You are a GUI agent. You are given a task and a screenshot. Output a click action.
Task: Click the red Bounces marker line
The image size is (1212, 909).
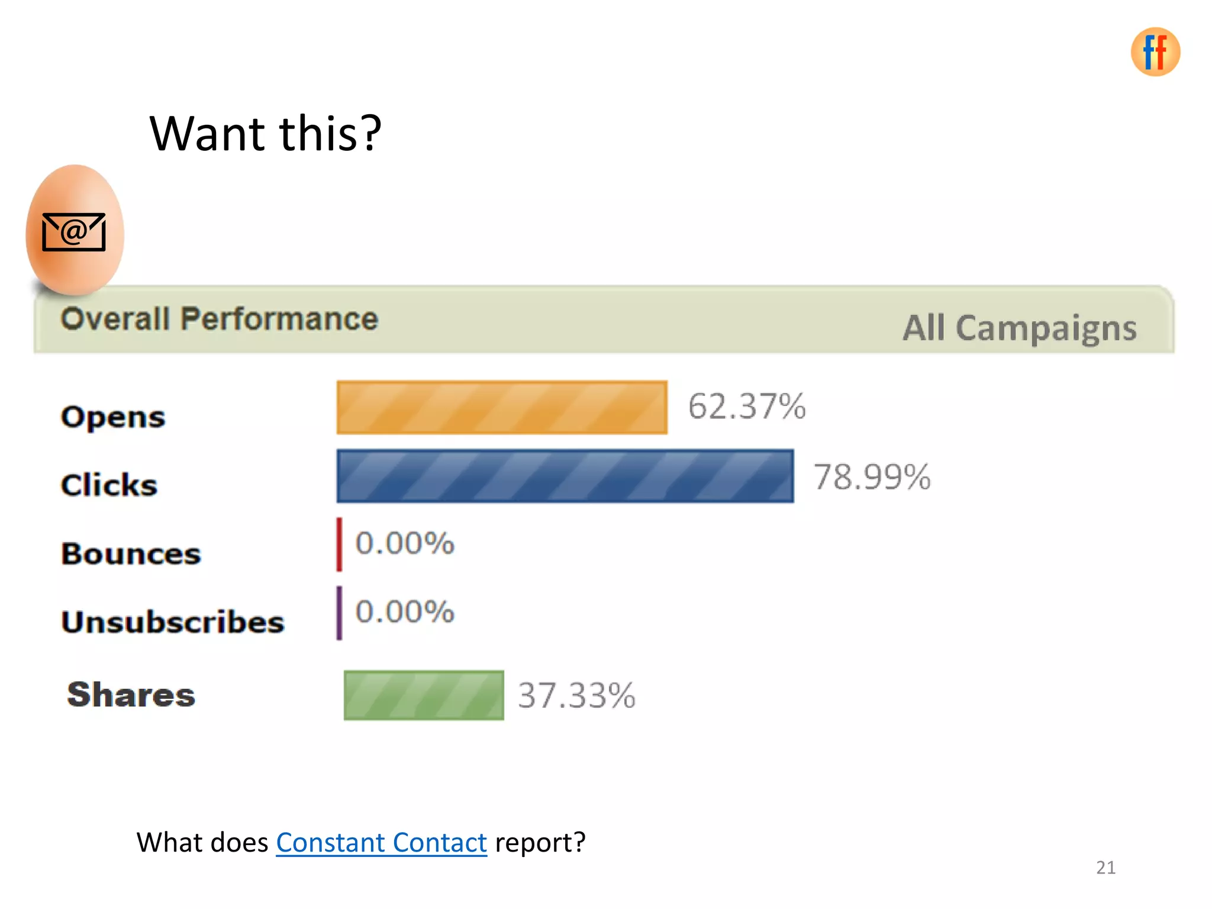[x=339, y=544]
